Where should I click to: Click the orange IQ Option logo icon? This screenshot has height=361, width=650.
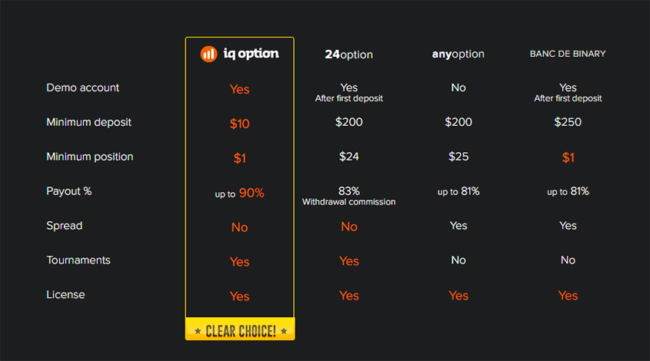pyautogui.click(x=208, y=54)
